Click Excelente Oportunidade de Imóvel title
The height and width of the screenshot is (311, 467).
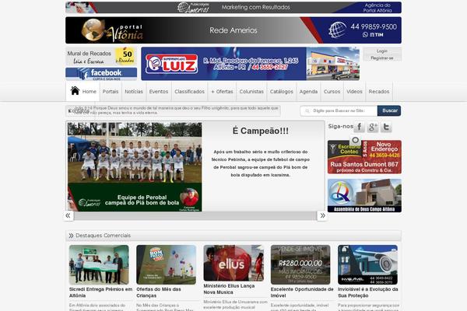302,292
